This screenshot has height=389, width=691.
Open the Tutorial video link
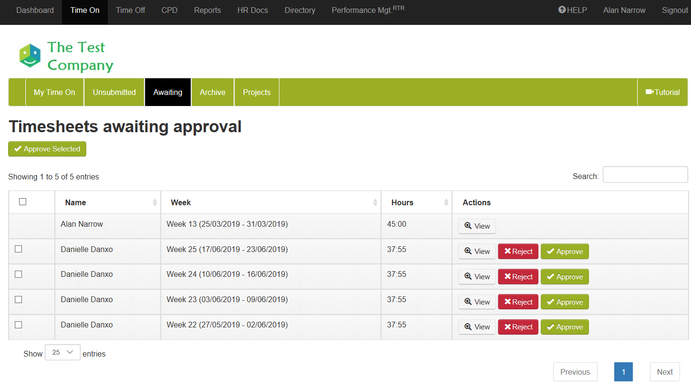tap(662, 92)
